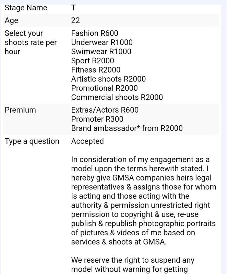Select the Swimwear R1000 rate
Screen dimensions: 227x274
(101, 52)
